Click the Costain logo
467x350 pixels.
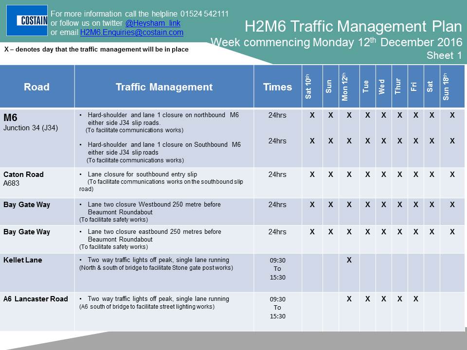[27, 19]
